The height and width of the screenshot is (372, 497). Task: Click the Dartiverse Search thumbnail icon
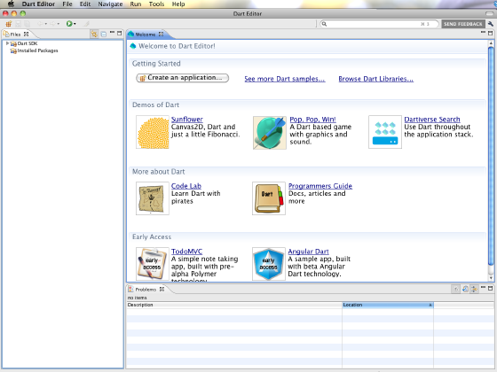tap(385, 132)
